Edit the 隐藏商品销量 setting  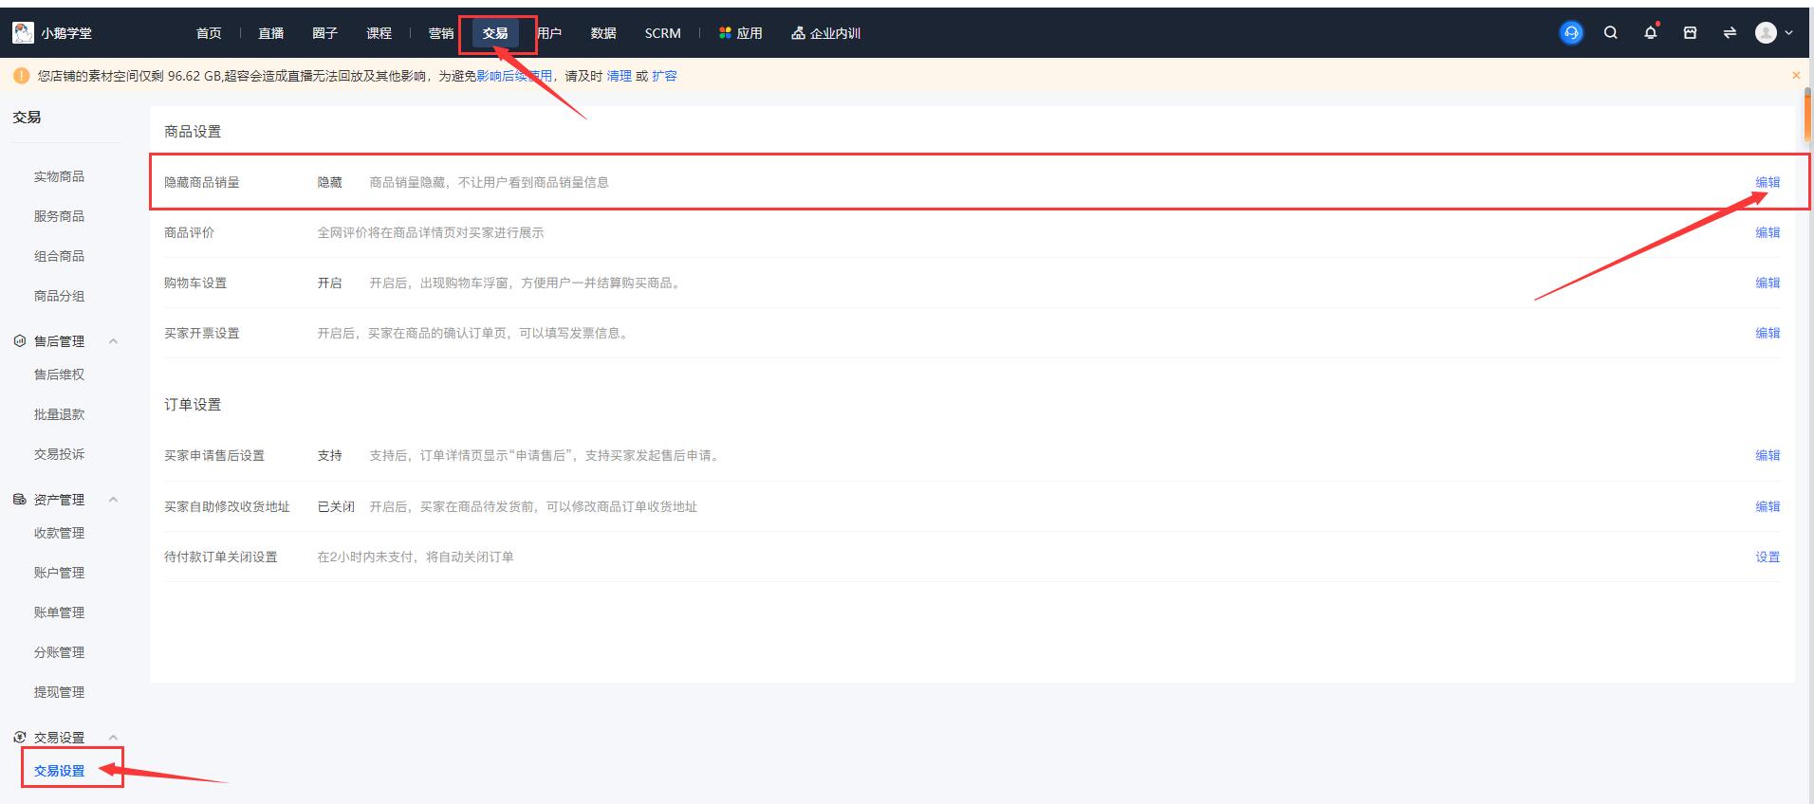click(x=1767, y=182)
